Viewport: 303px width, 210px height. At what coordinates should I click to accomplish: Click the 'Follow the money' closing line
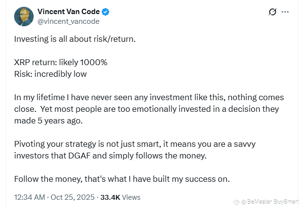click(122, 179)
